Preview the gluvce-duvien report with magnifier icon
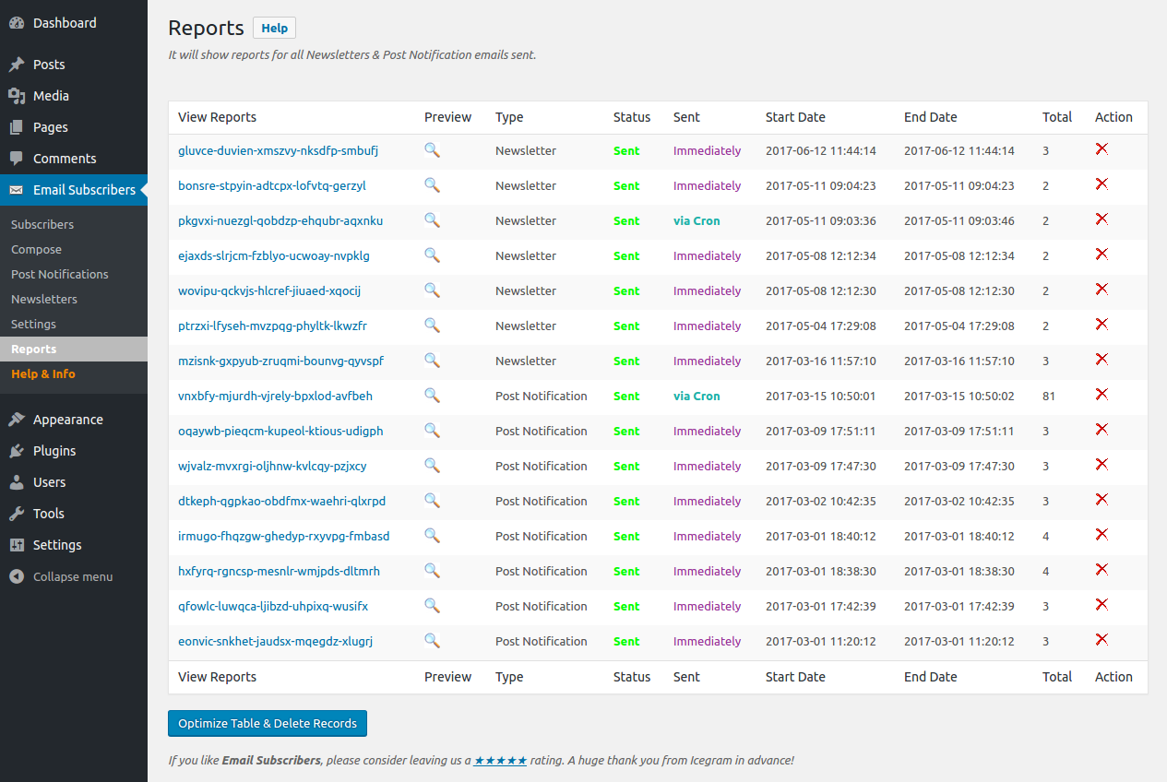The height and width of the screenshot is (782, 1167). tap(432, 149)
